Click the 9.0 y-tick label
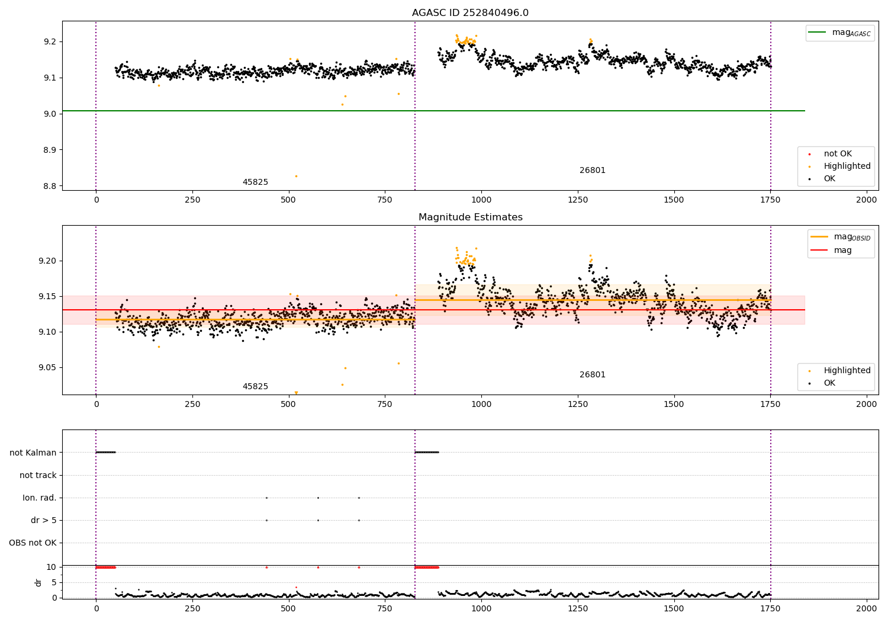This screenshot has width=888, height=622. coord(50,114)
